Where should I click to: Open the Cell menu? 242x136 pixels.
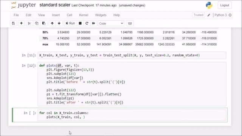[x=70, y=15]
